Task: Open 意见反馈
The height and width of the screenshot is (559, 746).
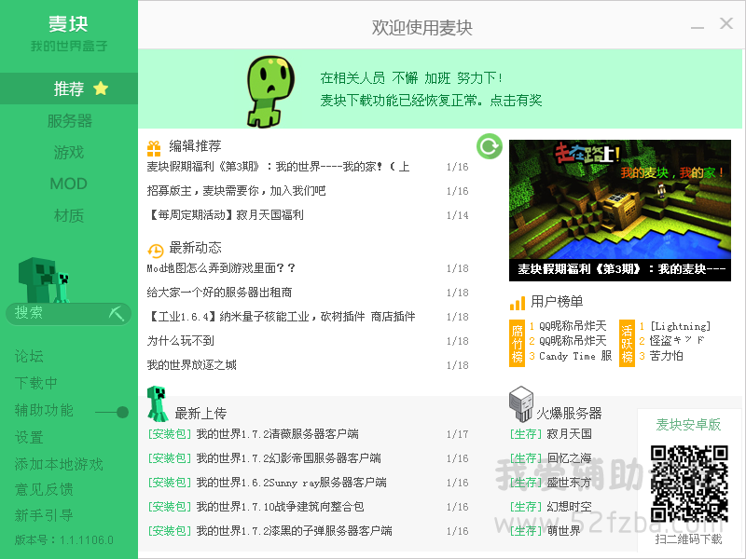Action: (x=44, y=489)
